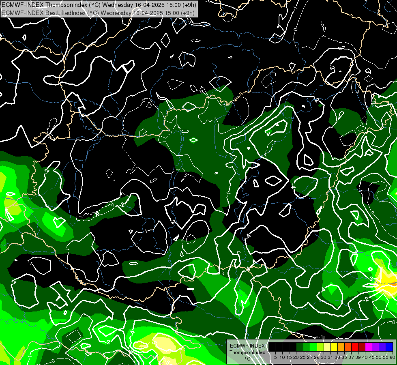Click the legend tick label 10
The width and height of the screenshot is (397, 365).
click(x=282, y=357)
